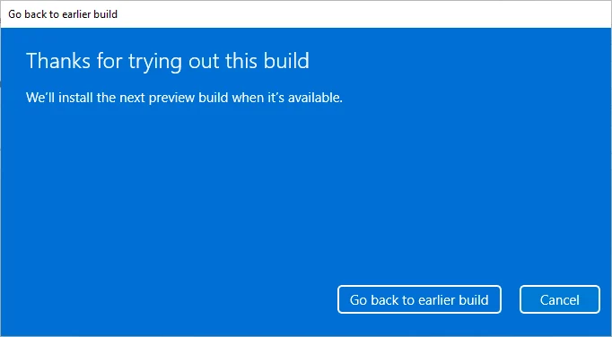
Task: Dismiss the dialog using Cancel
Action: pyautogui.click(x=560, y=299)
